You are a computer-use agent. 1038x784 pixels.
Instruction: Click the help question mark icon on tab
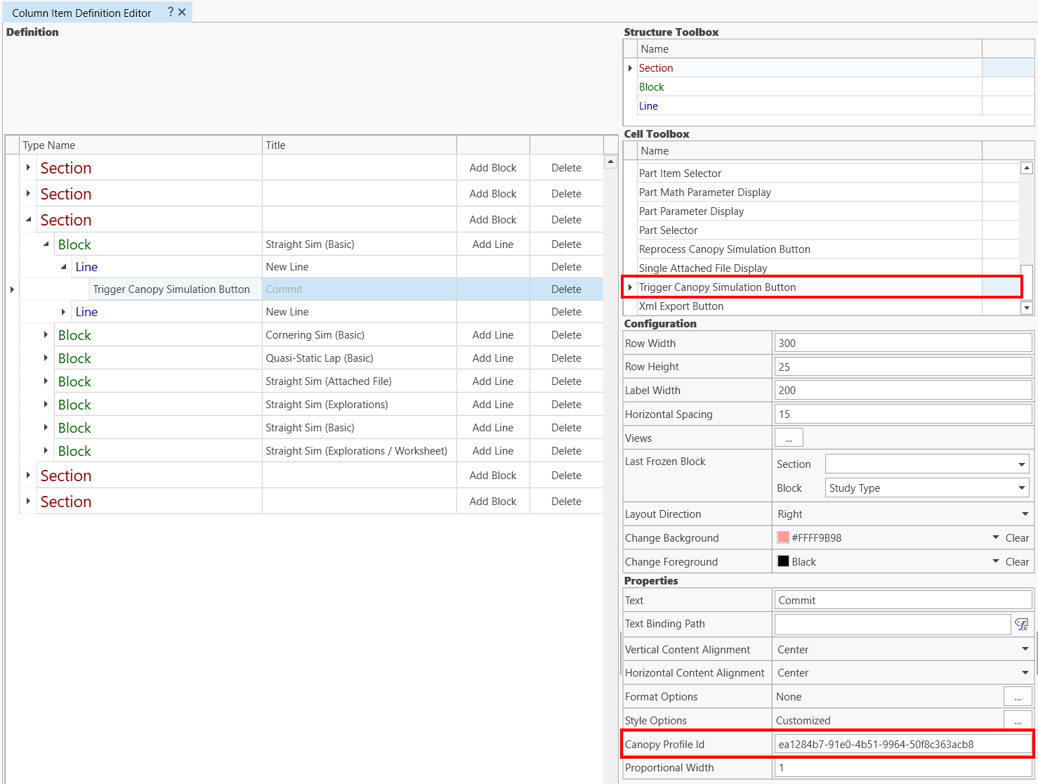click(171, 12)
